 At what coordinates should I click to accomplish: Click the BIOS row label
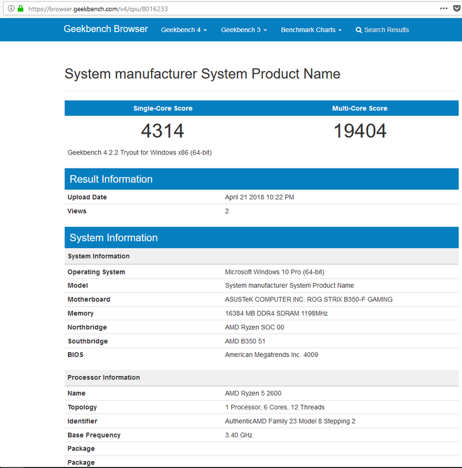[76, 355]
